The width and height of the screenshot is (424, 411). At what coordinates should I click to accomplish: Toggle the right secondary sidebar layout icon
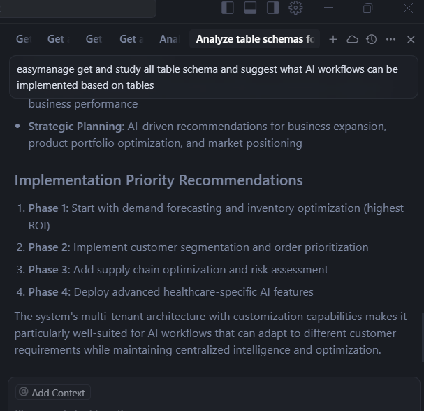click(x=273, y=8)
